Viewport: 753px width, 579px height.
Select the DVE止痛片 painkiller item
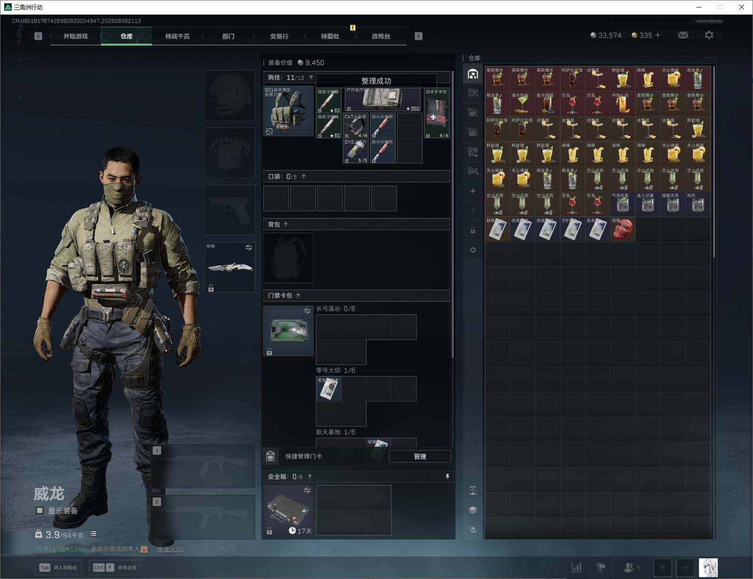point(356,151)
